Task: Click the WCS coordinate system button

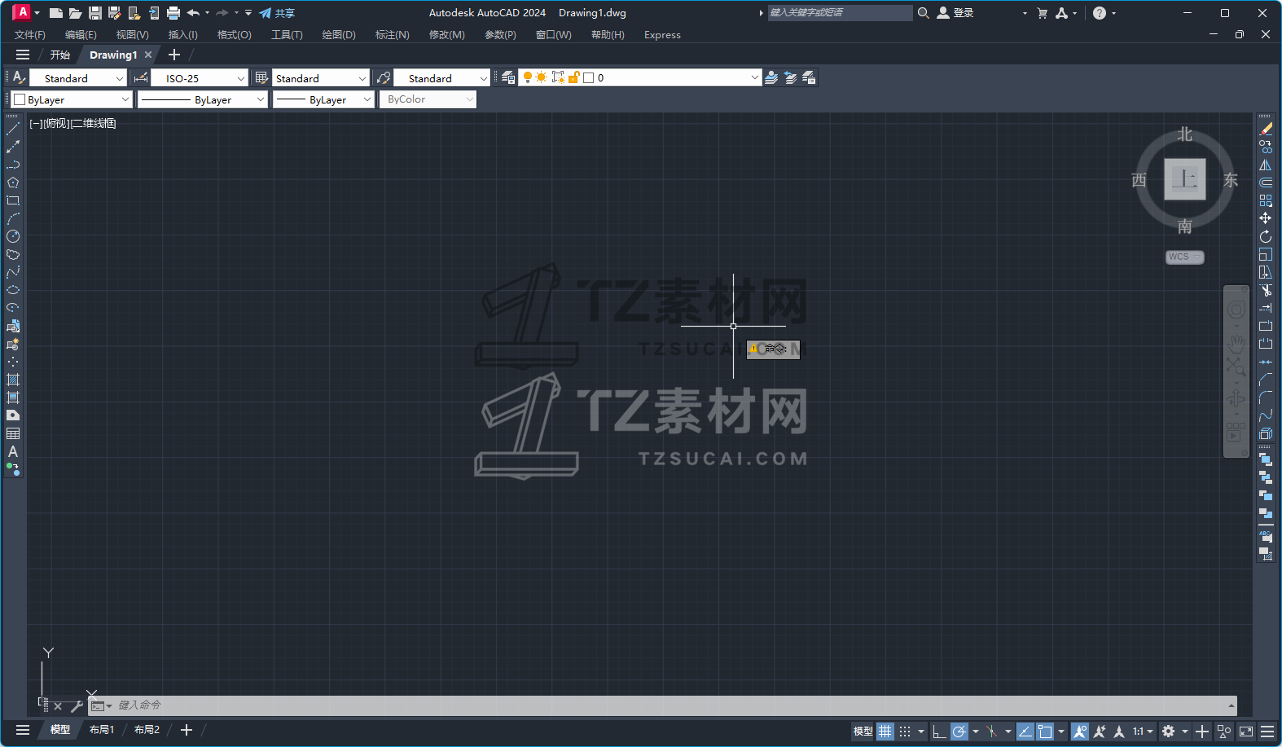Action: (x=1185, y=257)
